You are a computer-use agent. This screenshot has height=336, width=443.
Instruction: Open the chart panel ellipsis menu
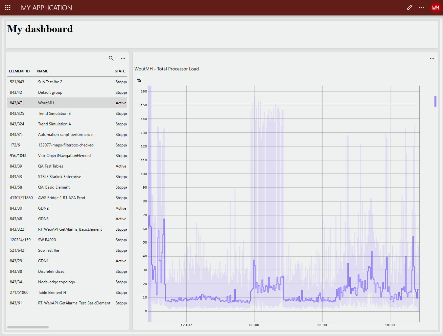[432, 58]
